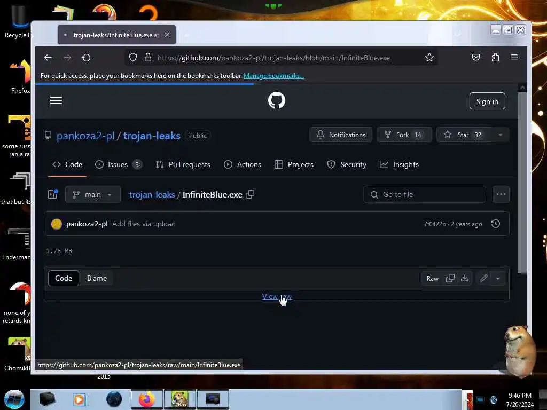Screen dimensions: 547x410
Task: Open pankoza2-pl avatar image
Action: 57,224
